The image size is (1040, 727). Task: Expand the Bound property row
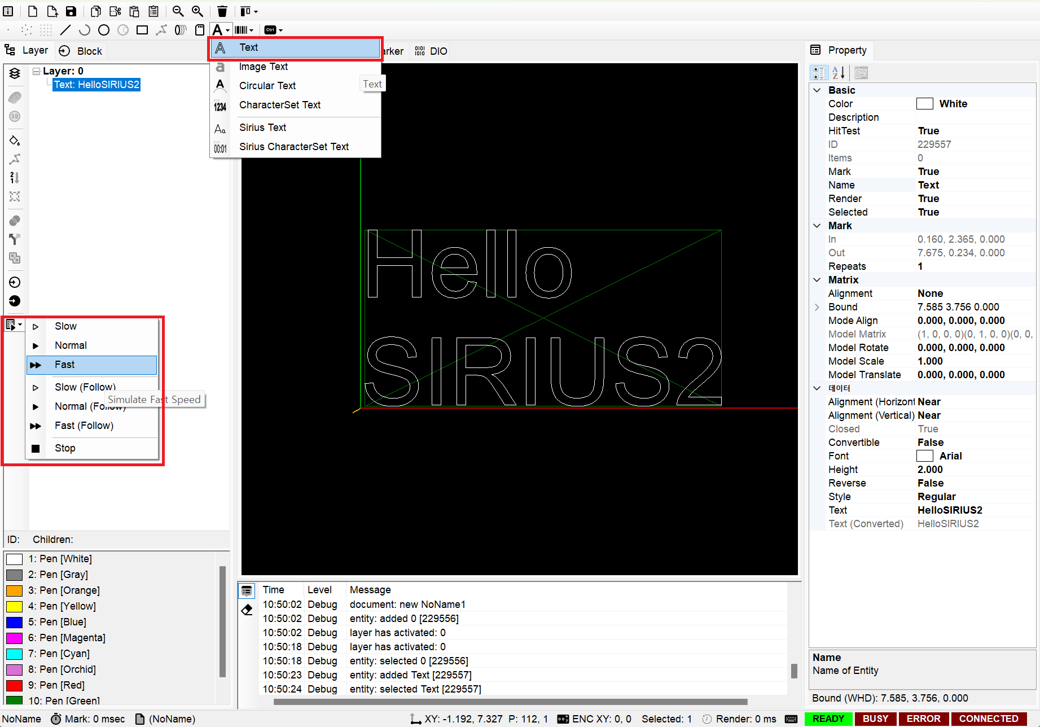817,307
